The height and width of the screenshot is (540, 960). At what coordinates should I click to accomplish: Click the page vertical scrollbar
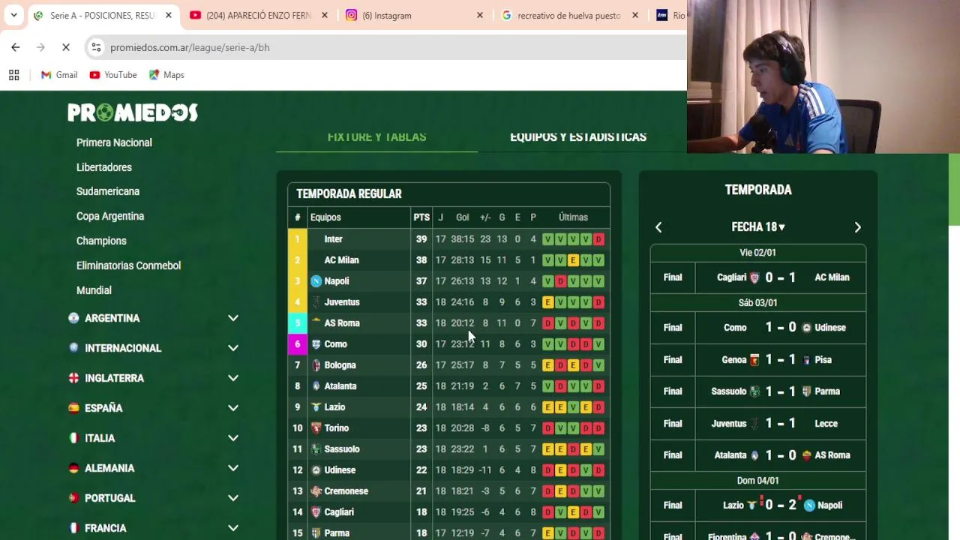[x=954, y=189]
